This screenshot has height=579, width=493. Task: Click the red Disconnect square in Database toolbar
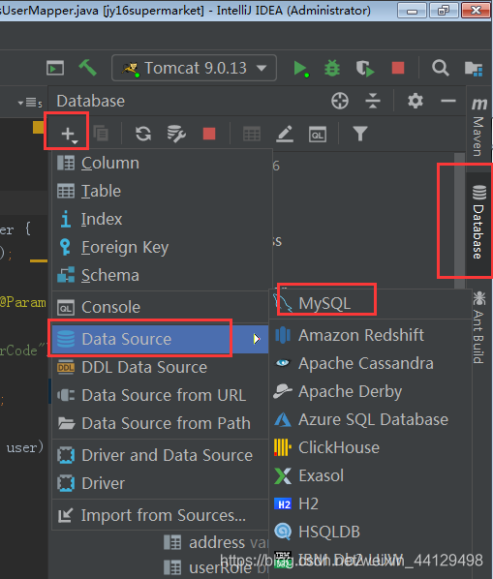(209, 134)
